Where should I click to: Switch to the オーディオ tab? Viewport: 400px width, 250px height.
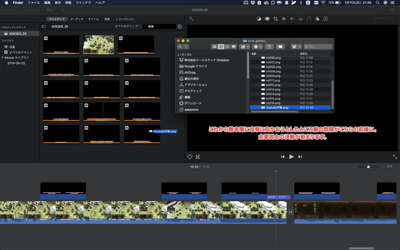[x=77, y=19]
